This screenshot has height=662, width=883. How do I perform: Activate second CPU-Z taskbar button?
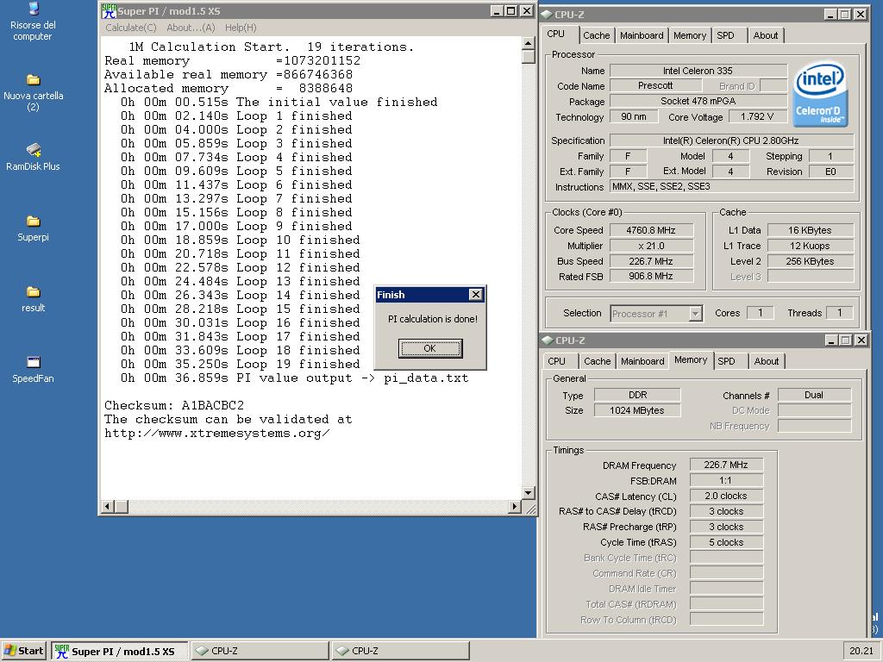[400, 651]
